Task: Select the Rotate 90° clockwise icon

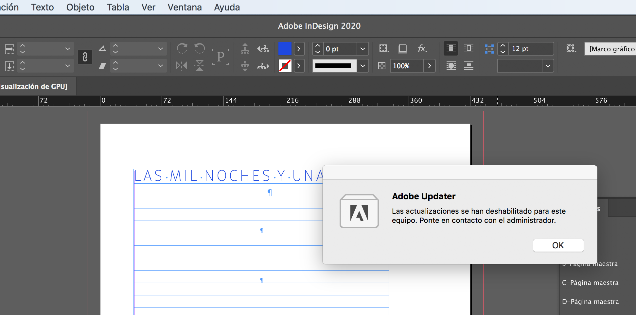Action: pos(182,48)
